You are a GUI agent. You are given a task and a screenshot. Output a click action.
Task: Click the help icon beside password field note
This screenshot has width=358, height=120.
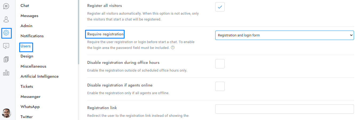pyautogui.click(x=173, y=48)
